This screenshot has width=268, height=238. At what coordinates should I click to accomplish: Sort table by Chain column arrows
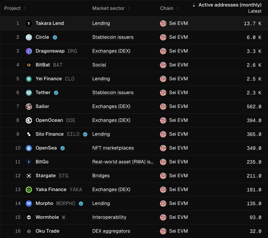[178, 8]
